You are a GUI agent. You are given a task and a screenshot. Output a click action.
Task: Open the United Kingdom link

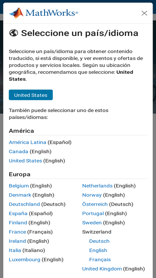(102, 269)
